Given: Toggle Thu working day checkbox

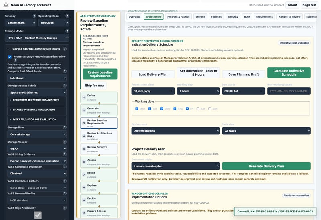Looking at the screenshot, I should pyautogui.click(x=175, y=108).
